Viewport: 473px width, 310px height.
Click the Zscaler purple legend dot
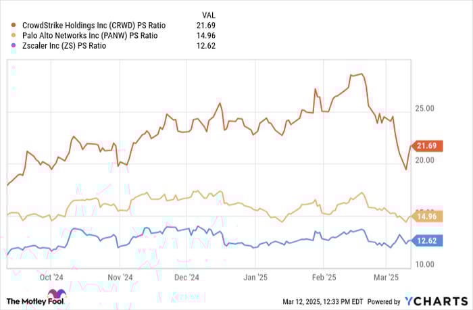[14, 46]
